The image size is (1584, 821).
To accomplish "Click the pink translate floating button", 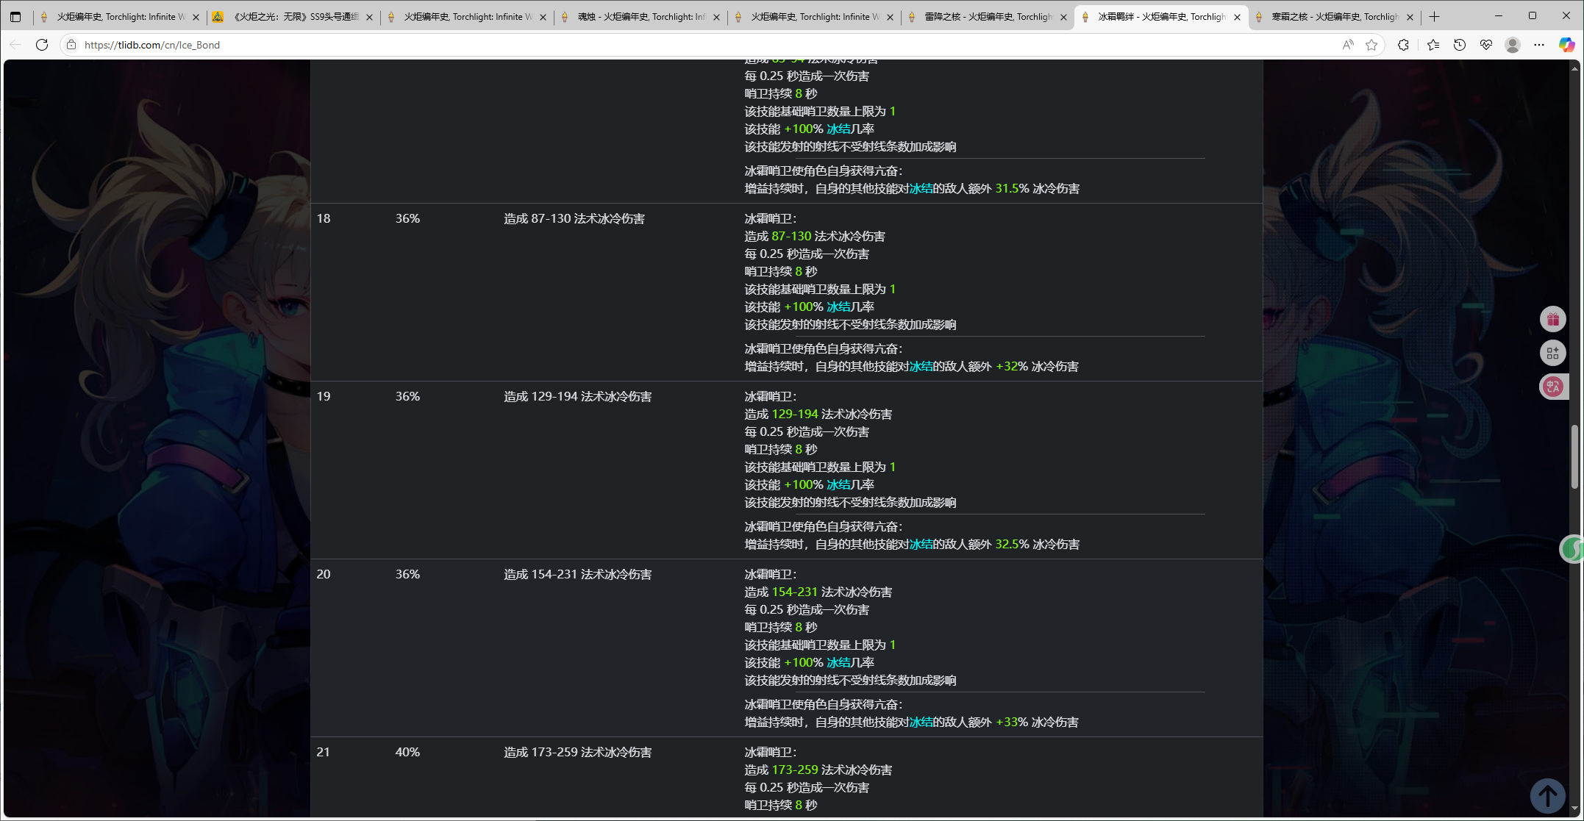I will 1552,387.
